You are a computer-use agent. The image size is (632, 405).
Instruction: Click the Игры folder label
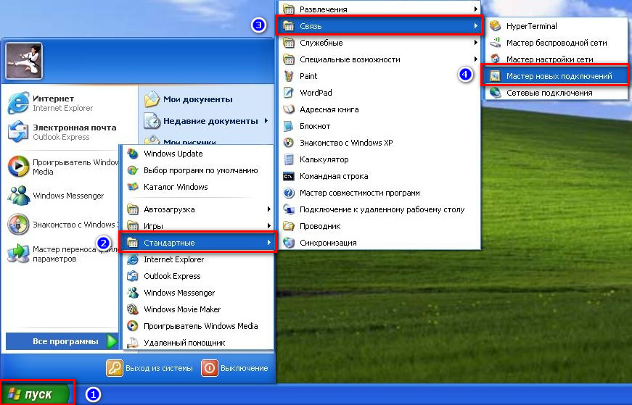tap(153, 226)
